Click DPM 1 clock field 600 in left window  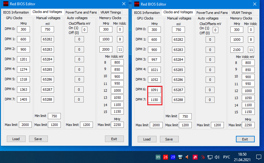[x=23, y=39]
